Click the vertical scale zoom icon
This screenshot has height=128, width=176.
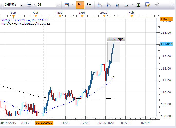[x=126, y=5]
